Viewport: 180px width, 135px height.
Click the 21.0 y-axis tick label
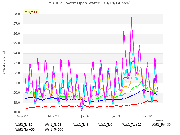[17, 83]
